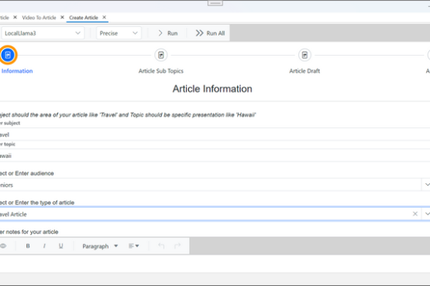Select the Information step icon
Screen dimensions: 430x286
8,55
